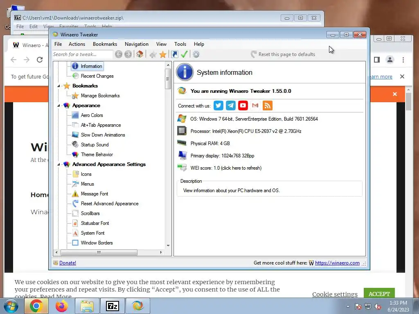The height and width of the screenshot is (314, 419).
Task: Click the Reset Advanced Appearance arrow icon
Action: pyautogui.click(x=75, y=204)
